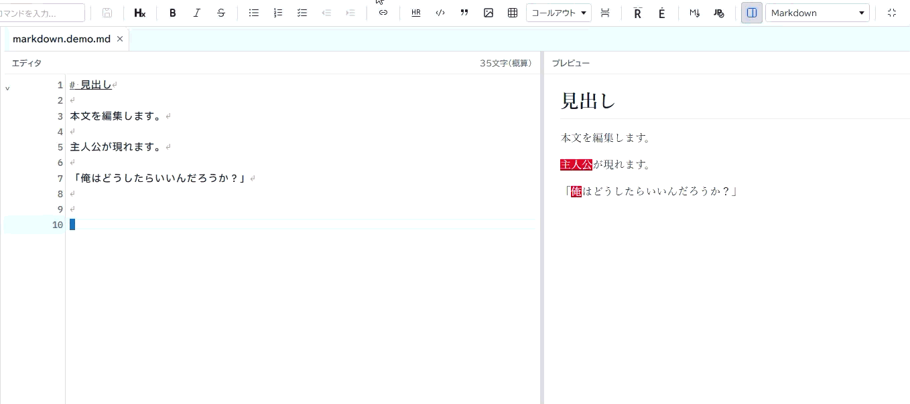Close the markdown.demo.md tab
The height and width of the screenshot is (404, 910).
[120, 39]
